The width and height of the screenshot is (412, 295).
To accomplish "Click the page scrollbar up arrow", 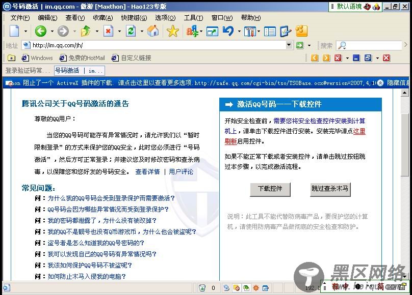I will (405, 93).
